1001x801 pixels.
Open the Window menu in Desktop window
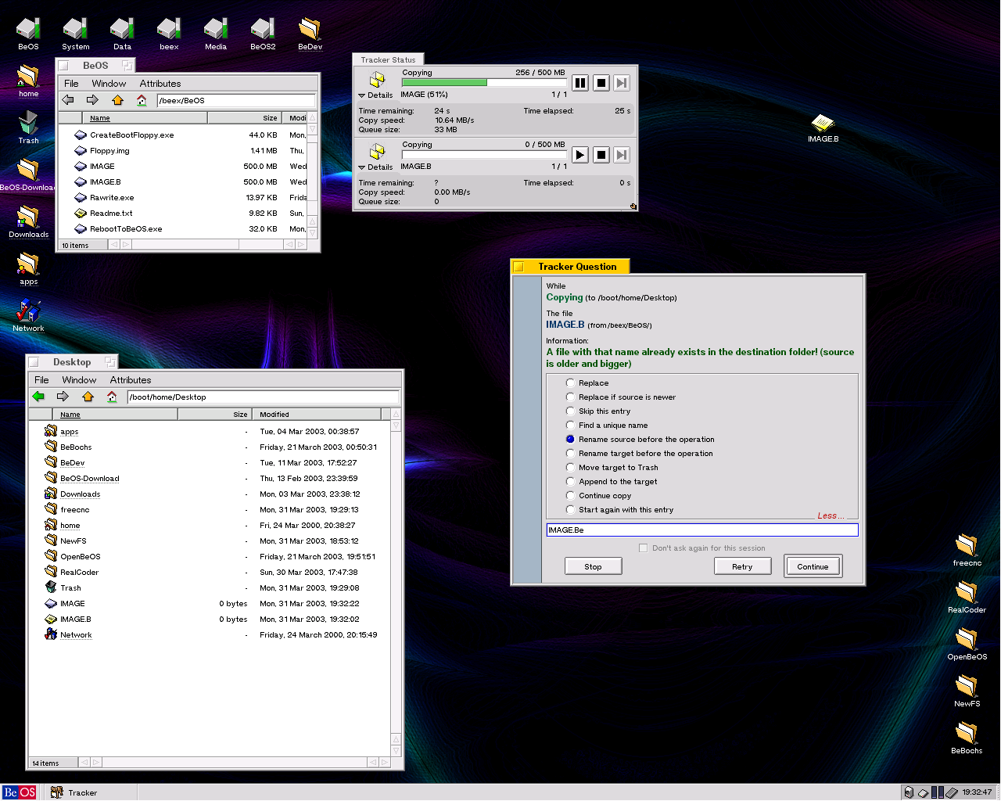[79, 380]
